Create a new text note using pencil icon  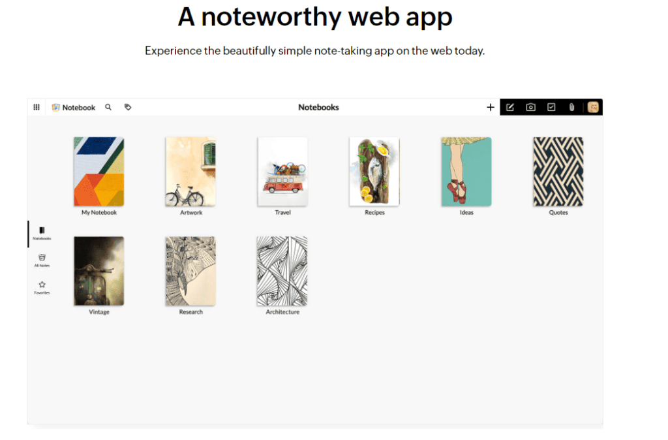point(510,106)
